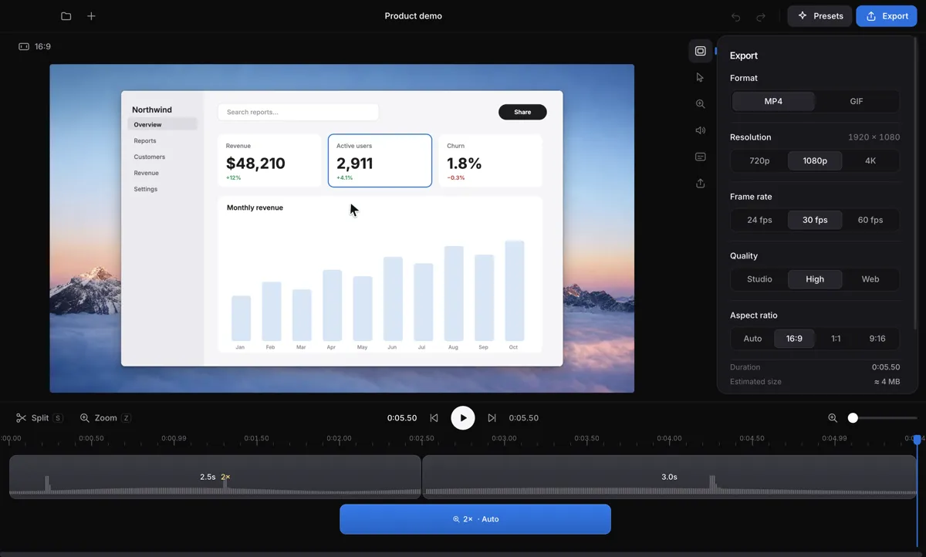The image size is (926, 557).
Task: Click the Zoom tool in timeline toolbar
Action: (x=106, y=418)
